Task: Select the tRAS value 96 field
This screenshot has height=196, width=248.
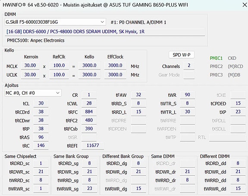Action: [x=41, y=137]
